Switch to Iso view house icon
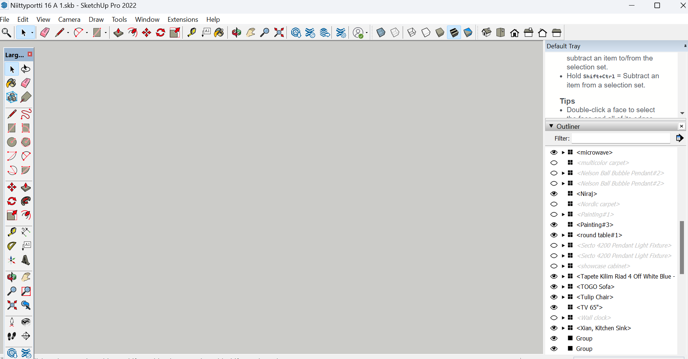Screen dimensions: 688x359 click(x=486, y=33)
